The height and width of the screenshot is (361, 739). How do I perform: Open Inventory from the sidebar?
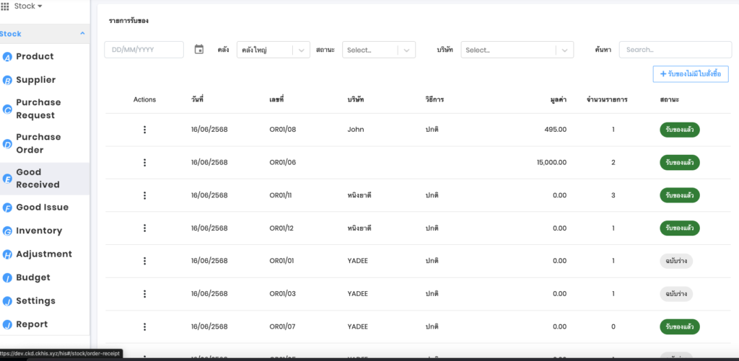tap(38, 231)
